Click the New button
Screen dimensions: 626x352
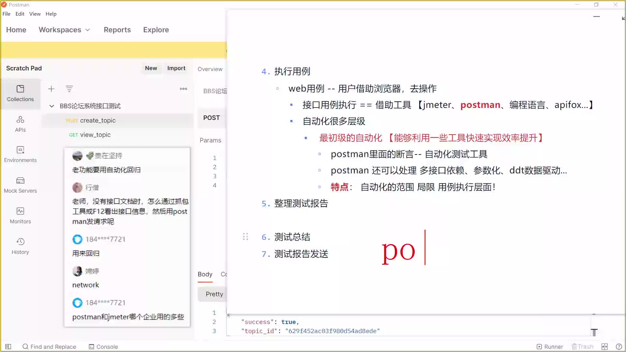coord(151,68)
